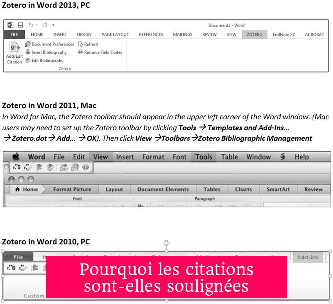Click the Add/Edit Citation button
The width and height of the screenshot is (333, 304).
tap(14, 53)
